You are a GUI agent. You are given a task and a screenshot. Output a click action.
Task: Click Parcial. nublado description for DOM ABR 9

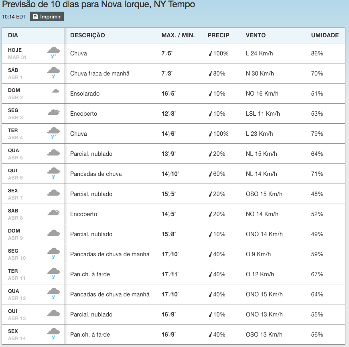click(91, 234)
